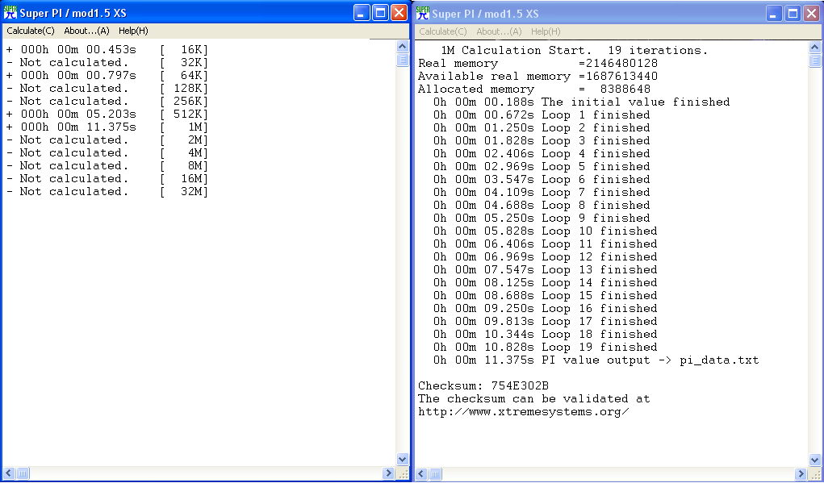Open Calculate(C) menu in left window

(x=31, y=31)
